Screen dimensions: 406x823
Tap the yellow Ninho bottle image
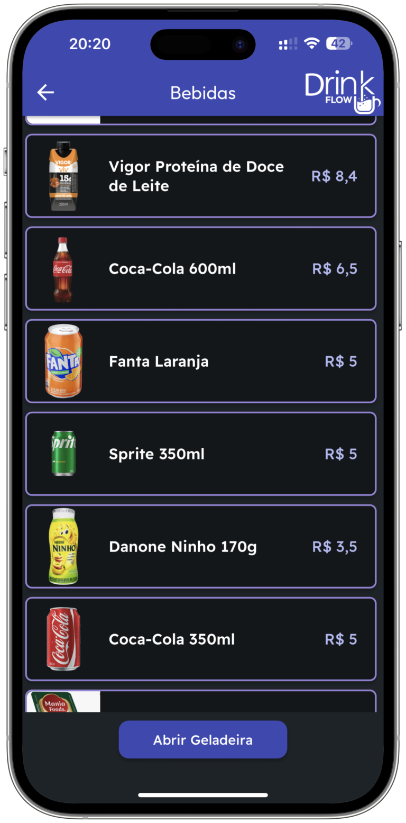point(63,546)
